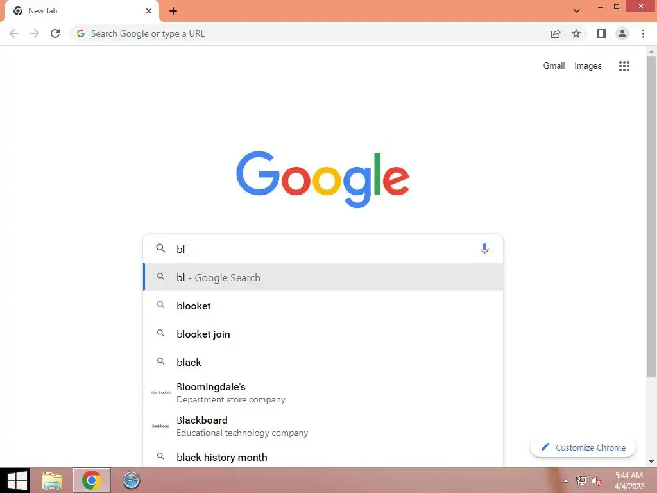Select the 'blooket' suggestion
657x493 pixels.
coord(323,306)
